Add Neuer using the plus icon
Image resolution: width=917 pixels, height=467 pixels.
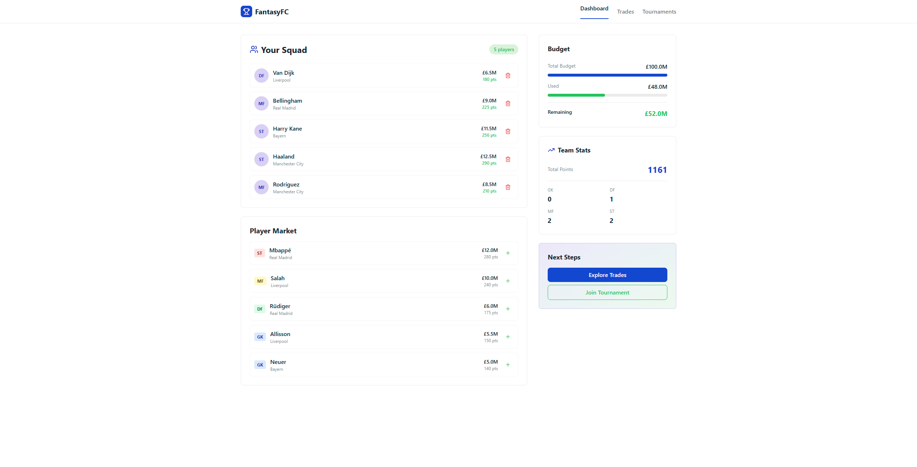(508, 365)
